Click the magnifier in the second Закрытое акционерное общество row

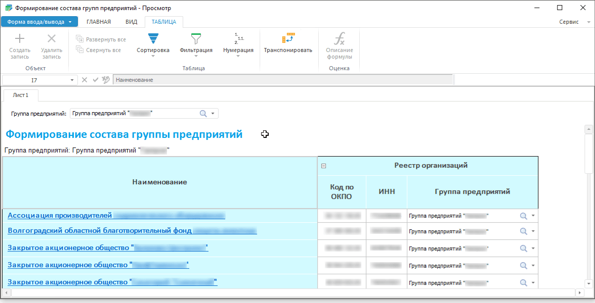[x=523, y=266]
